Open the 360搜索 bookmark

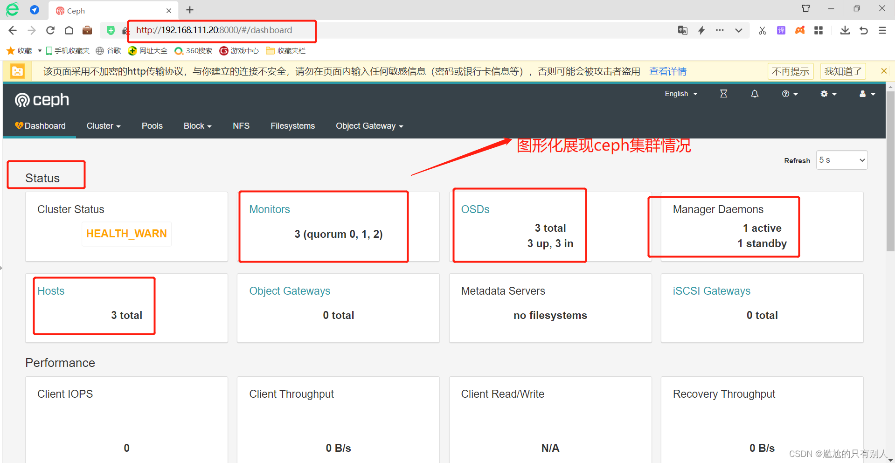point(193,50)
